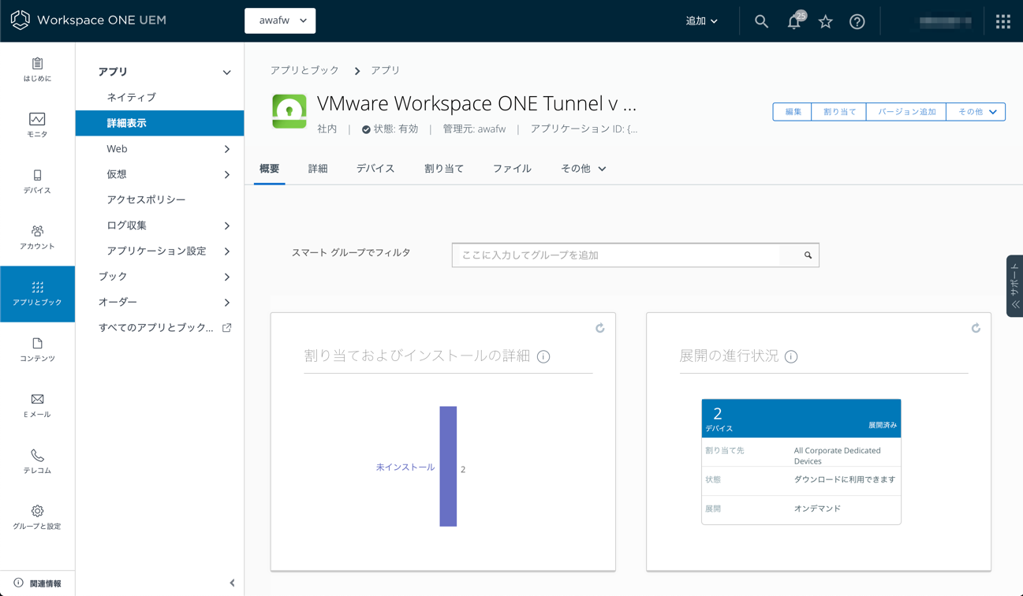Screen dimensions: 1023x596
Task: Open the その他 actions dropdown button
Action: pos(976,112)
